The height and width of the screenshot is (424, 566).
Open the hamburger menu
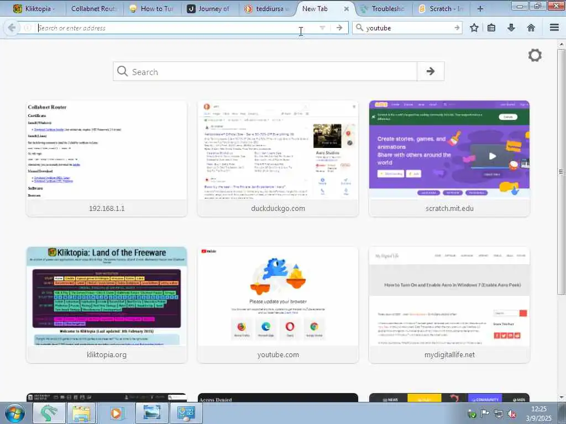click(554, 28)
